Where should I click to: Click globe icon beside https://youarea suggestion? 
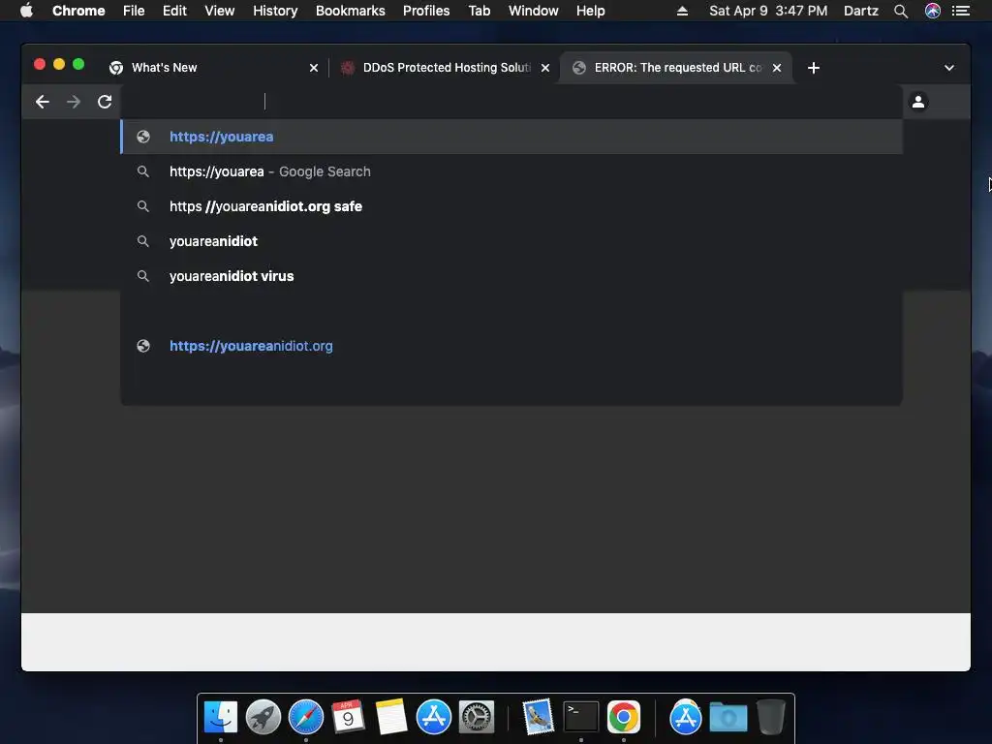143,137
